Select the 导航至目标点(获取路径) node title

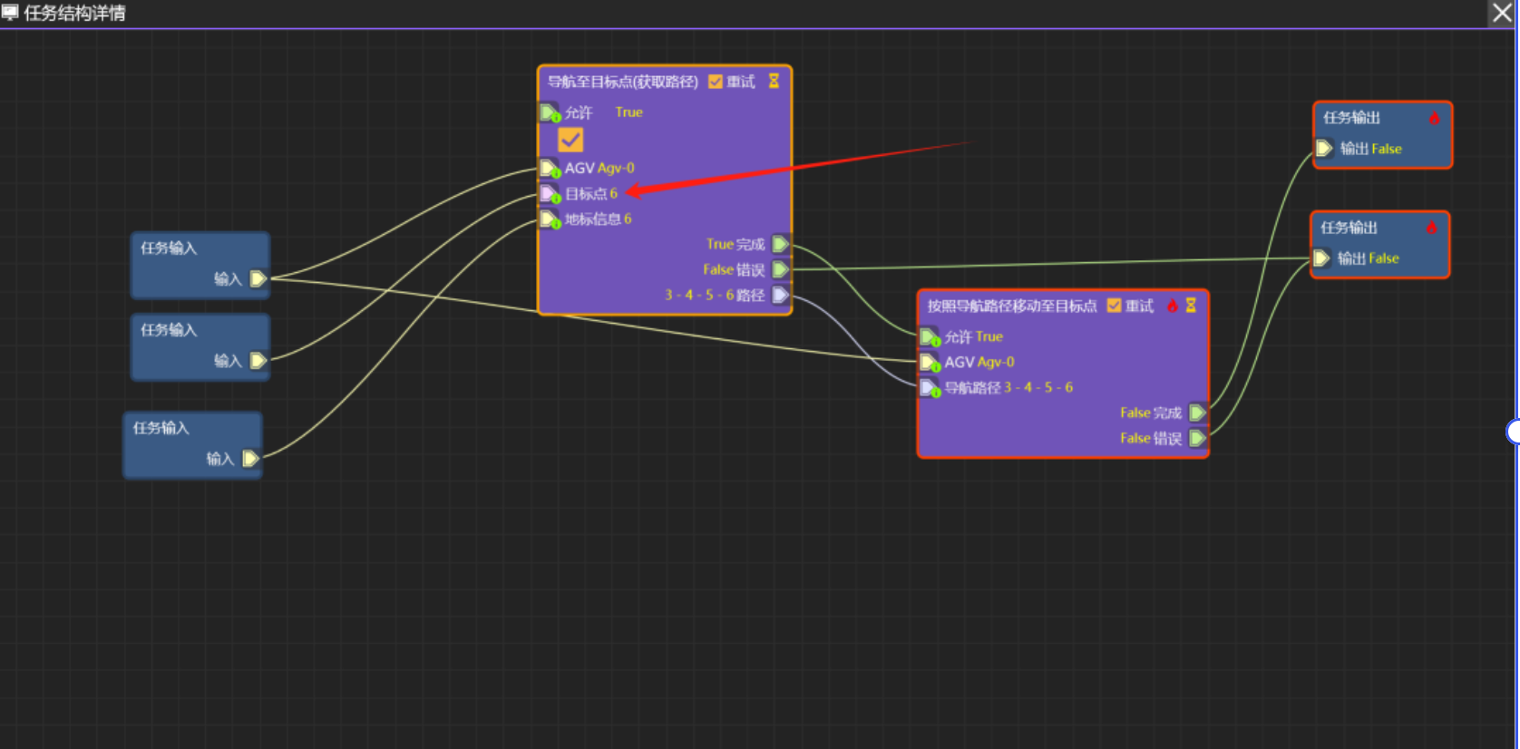pyautogui.click(x=623, y=82)
